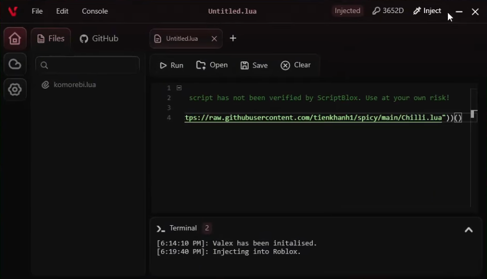Clear the editor contents

coord(296,65)
